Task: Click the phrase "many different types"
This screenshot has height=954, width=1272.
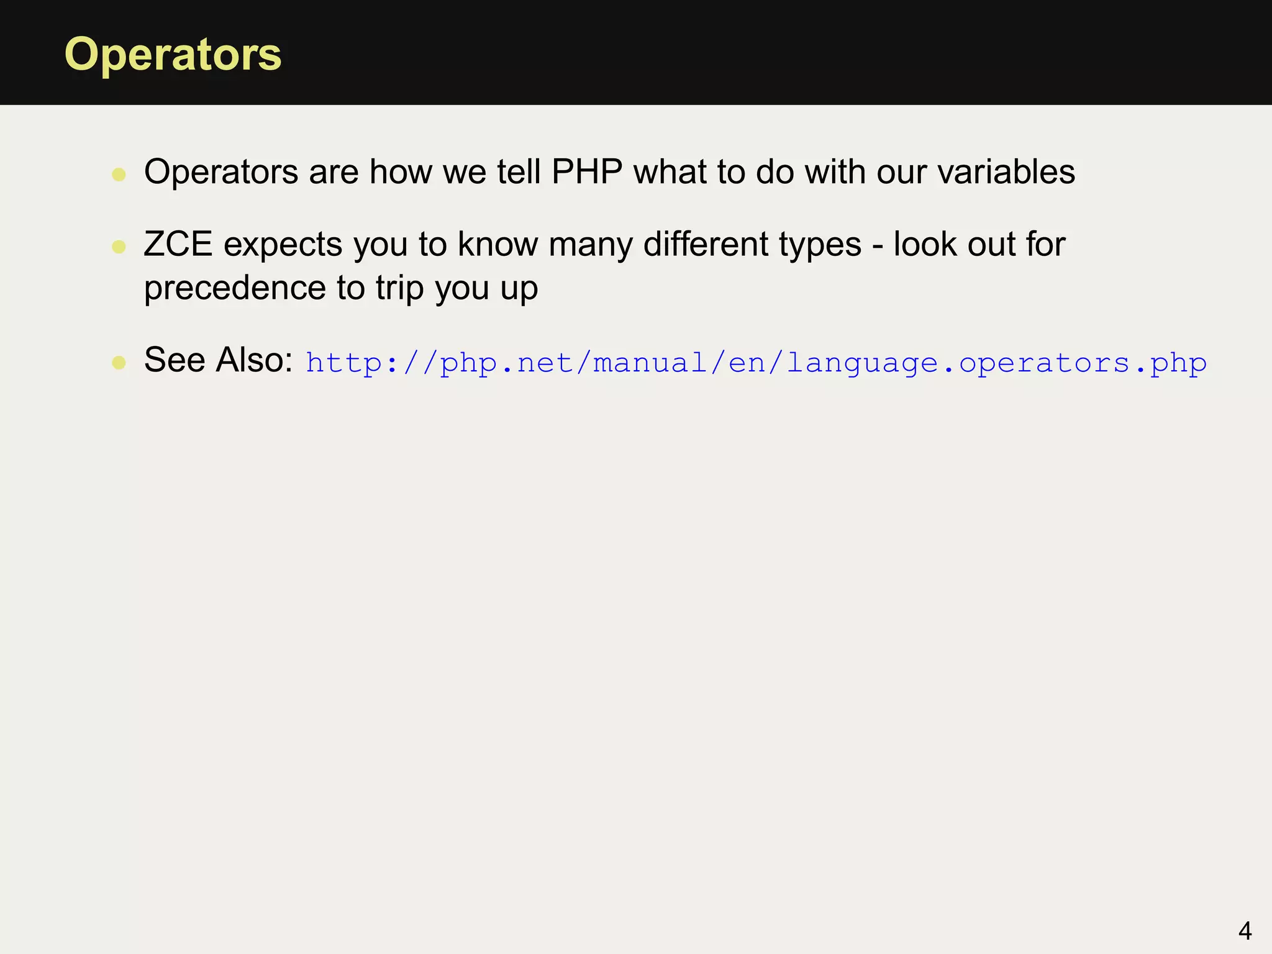Action: click(705, 244)
